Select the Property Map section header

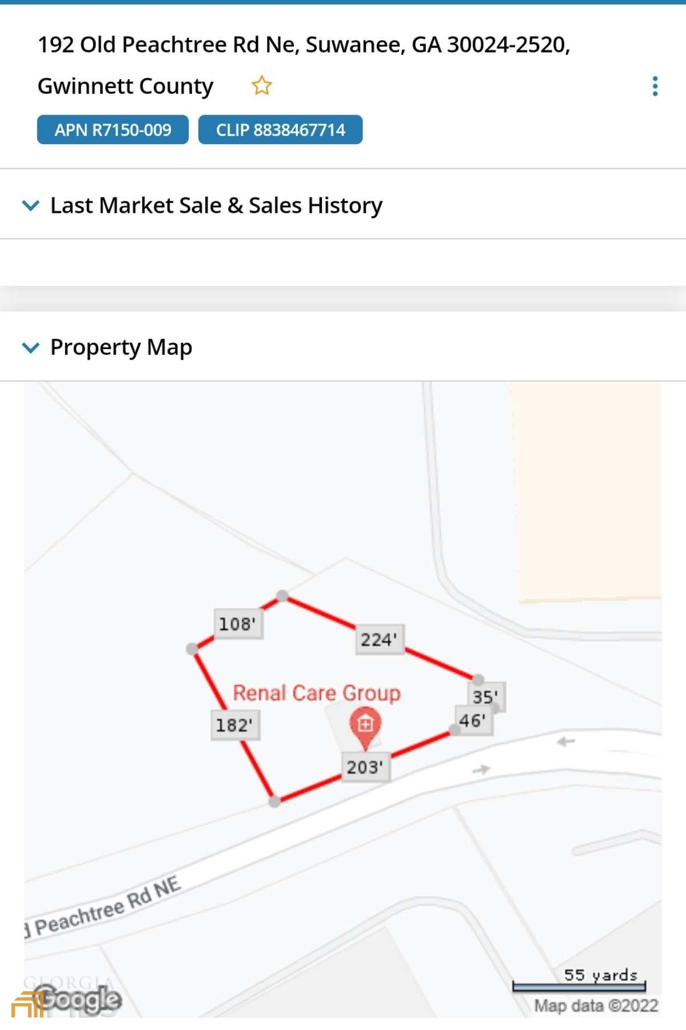[121, 347]
